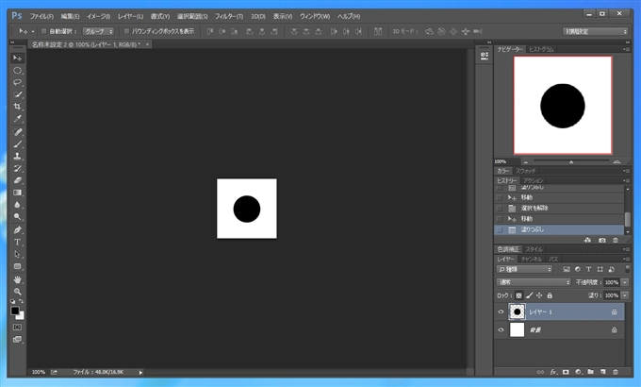Select the Lasso tool
641x387 pixels.
click(x=17, y=82)
